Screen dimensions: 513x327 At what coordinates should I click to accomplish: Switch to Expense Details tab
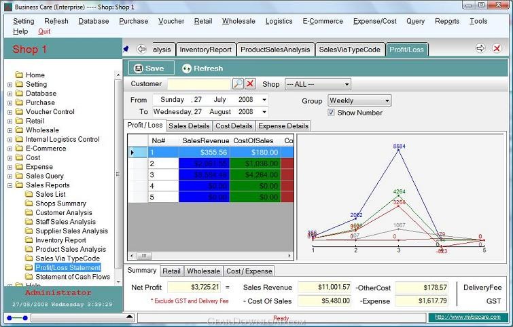[x=283, y=126]
